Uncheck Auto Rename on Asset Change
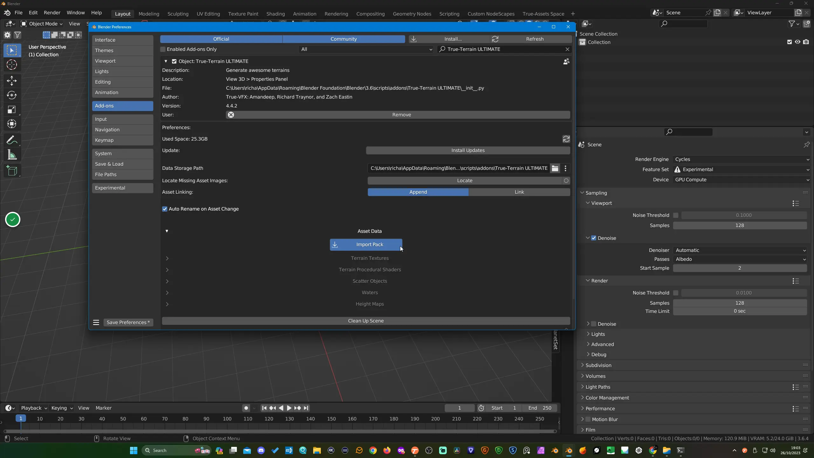The image size is (814, 458). [x=165, y=209]
